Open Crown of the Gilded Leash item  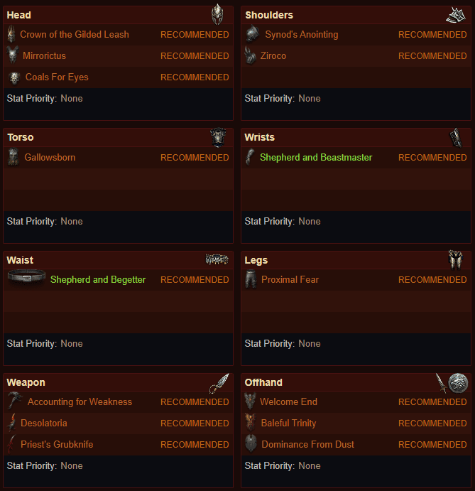[75, 34]
